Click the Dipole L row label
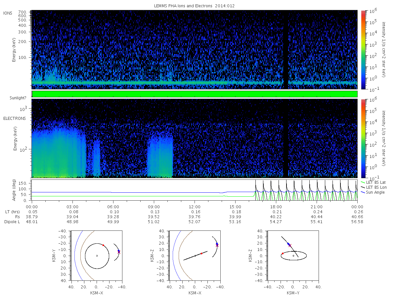 (12, 222)
